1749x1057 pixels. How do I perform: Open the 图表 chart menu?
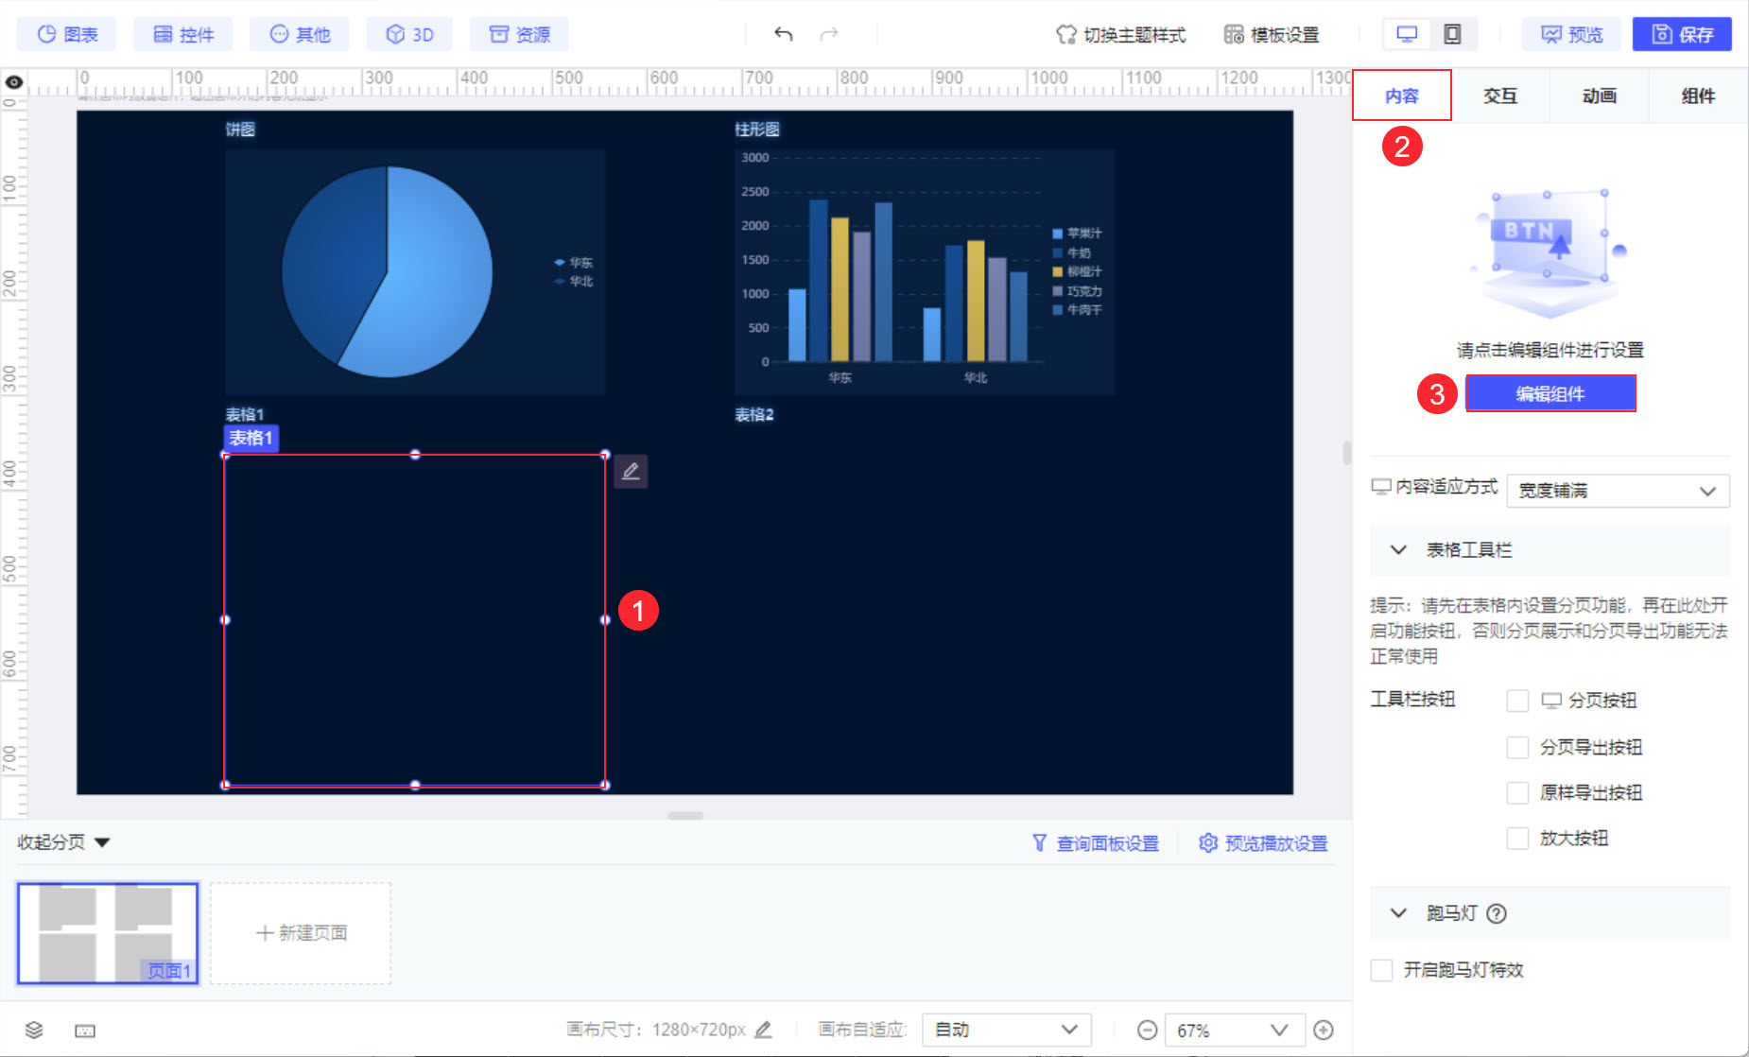pos(66,34)
